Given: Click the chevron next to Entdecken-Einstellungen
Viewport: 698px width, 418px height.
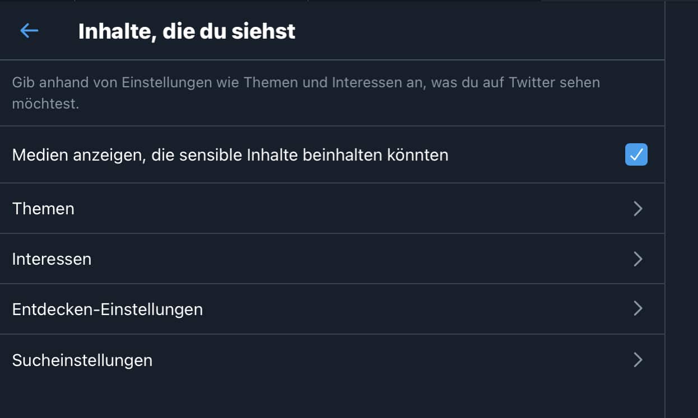Looking at the screenshot, I should tap(637, 309).
